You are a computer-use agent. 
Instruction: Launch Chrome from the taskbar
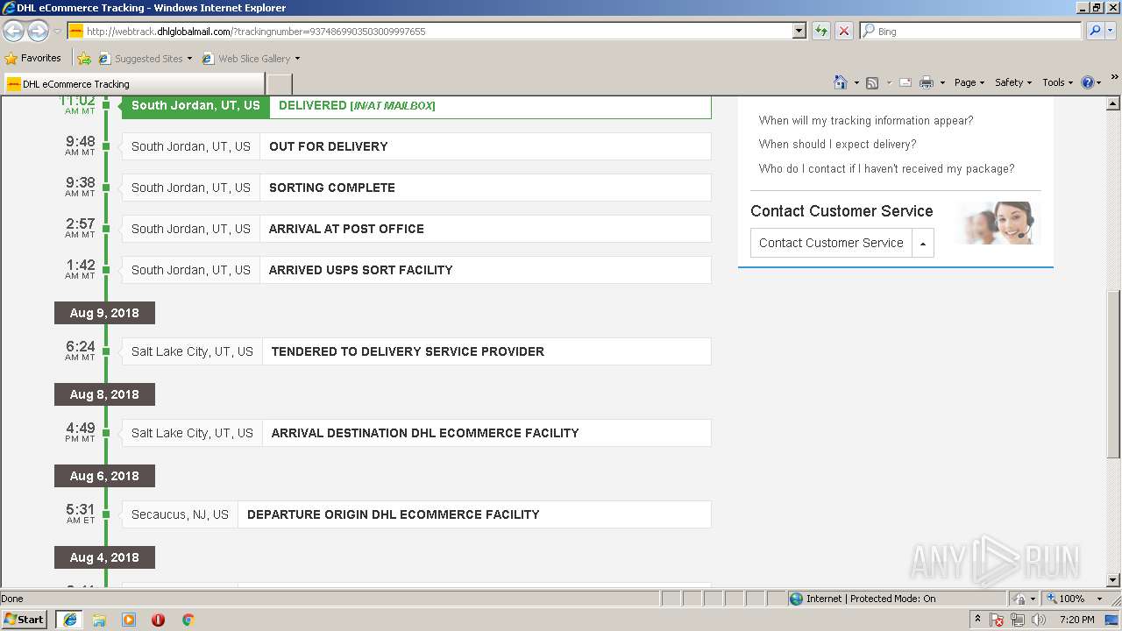[188, 620]
